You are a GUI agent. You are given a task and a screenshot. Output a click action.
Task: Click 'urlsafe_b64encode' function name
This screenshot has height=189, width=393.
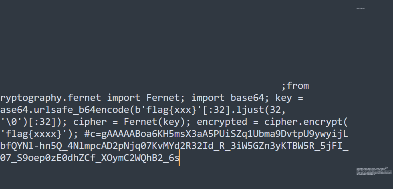coord(81,110)
